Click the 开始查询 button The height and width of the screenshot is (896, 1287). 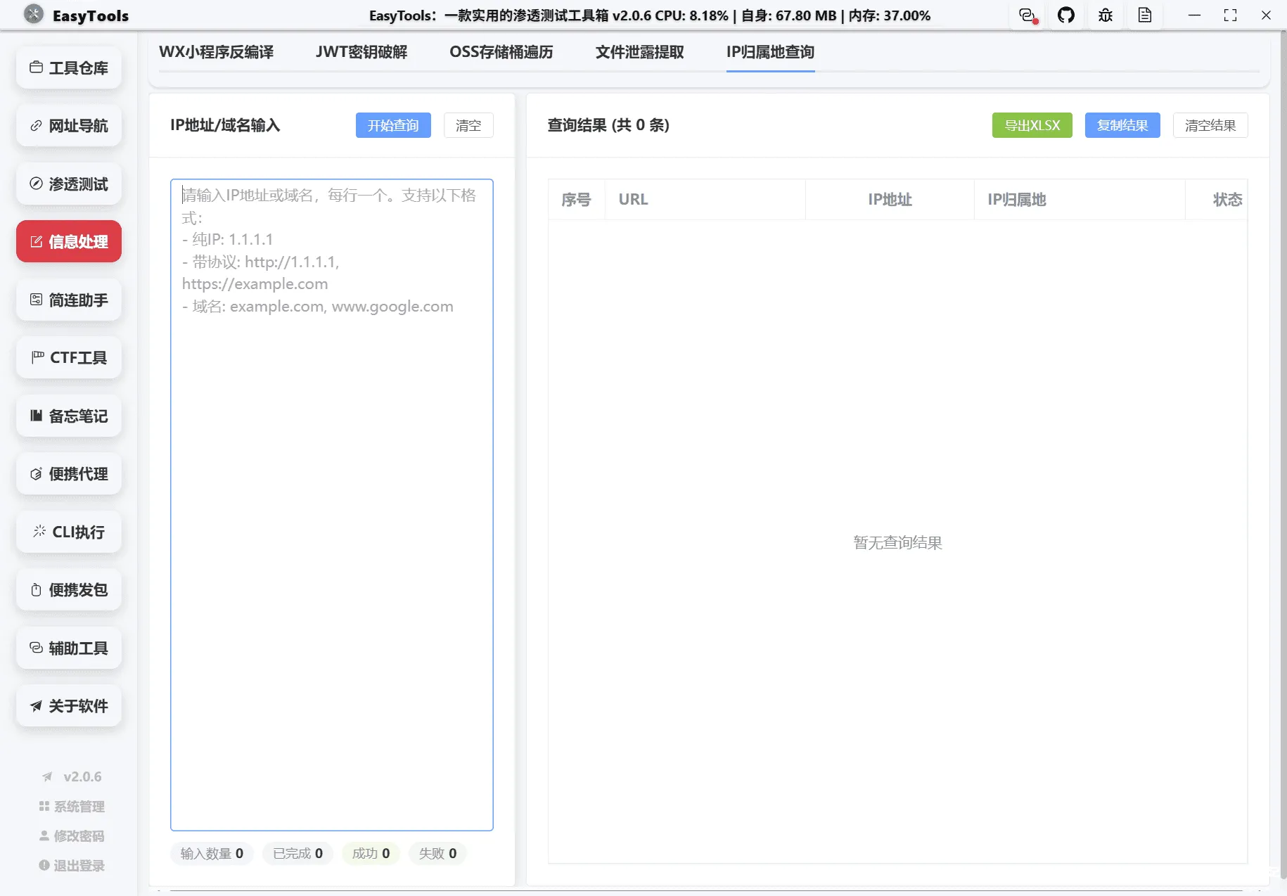393,125
